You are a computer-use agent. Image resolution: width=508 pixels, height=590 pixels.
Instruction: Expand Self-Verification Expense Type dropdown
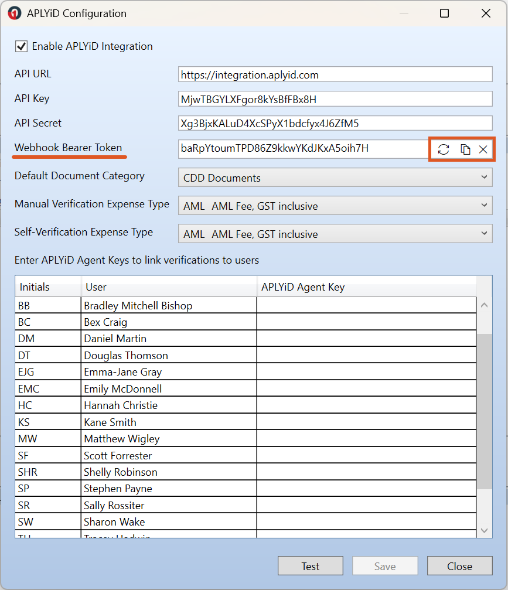[x=335, y=234]
